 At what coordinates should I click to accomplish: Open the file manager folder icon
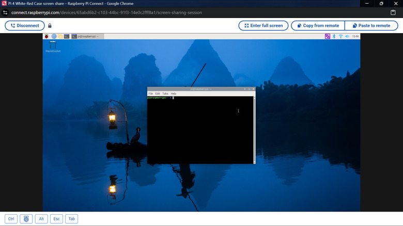pyautogui.click(x=60, y=37)
